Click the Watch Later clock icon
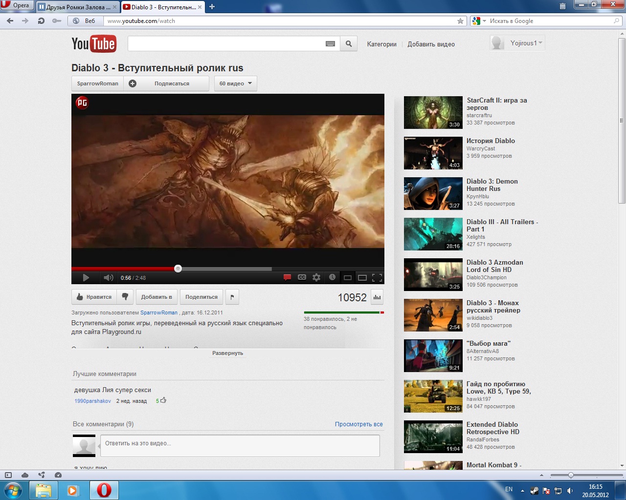This screenshot has width=626, height=500. point(332,277)
